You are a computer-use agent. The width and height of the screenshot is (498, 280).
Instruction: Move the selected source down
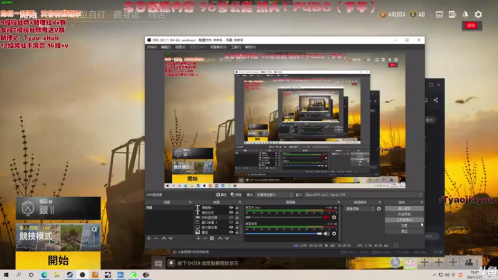227,238
